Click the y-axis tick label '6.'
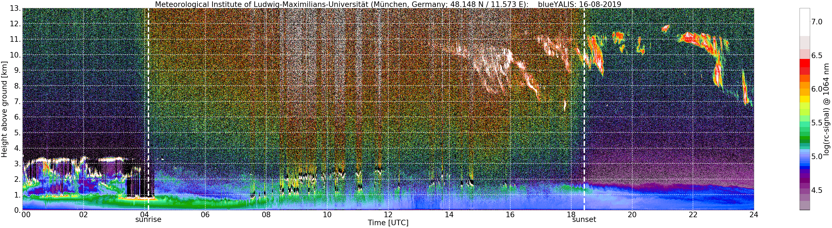 point(17,117)
